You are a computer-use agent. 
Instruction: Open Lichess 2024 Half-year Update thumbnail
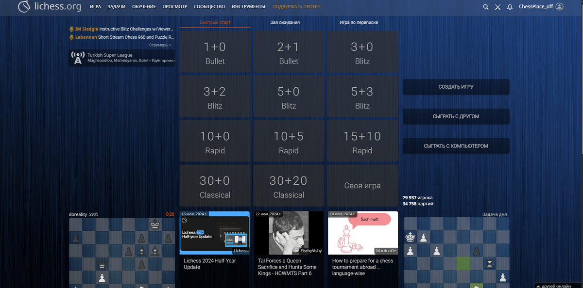(x=215, y=233)
